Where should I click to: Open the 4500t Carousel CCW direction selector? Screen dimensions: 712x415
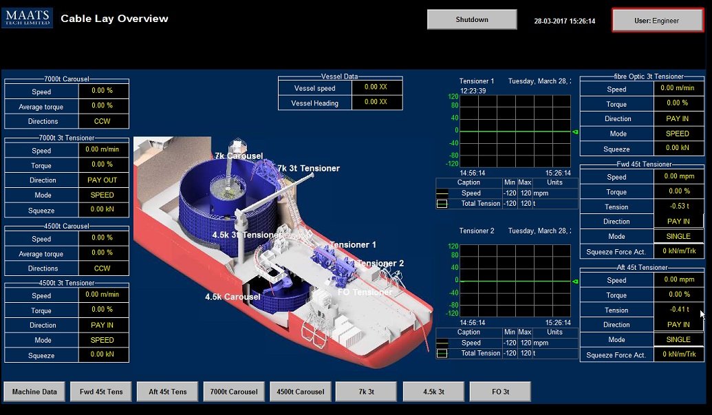tap(104, 268)
